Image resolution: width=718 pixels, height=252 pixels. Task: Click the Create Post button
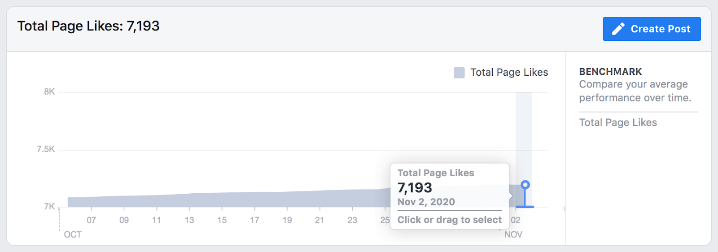(652, 29)
